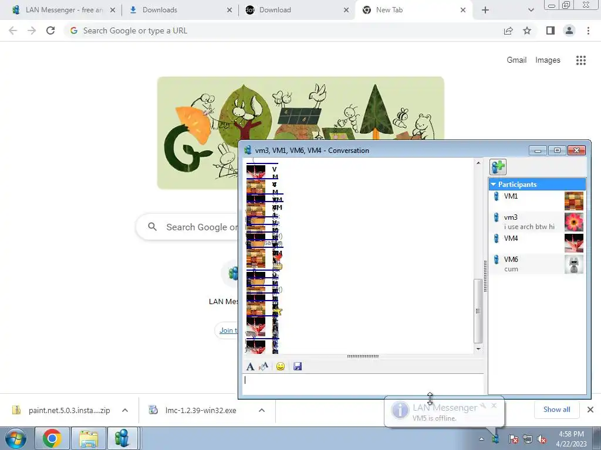
Task: Close the Downloads tab
Action: coord(229,10)
